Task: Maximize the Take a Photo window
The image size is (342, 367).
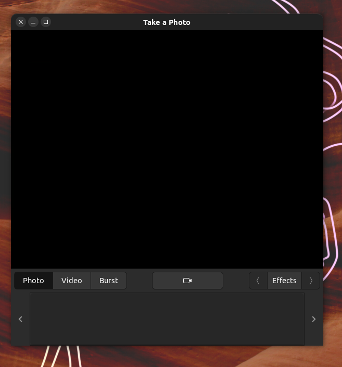Action: point(46,22)
